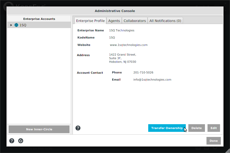
Task: Click the Phone field label
Action: [117, 72]
